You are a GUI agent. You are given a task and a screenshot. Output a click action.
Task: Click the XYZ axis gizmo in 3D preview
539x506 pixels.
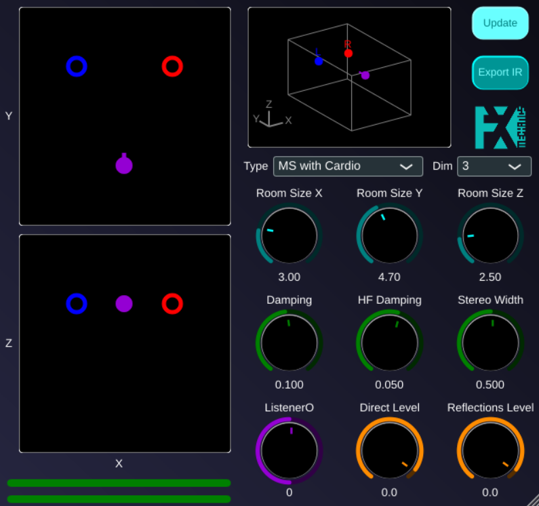tap(271, 117)
